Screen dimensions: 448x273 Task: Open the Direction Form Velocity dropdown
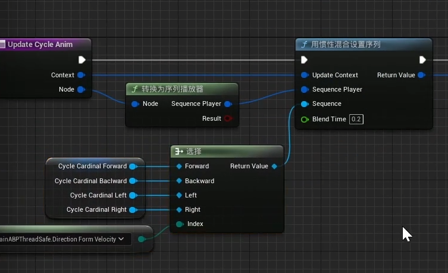click(65, 239)
